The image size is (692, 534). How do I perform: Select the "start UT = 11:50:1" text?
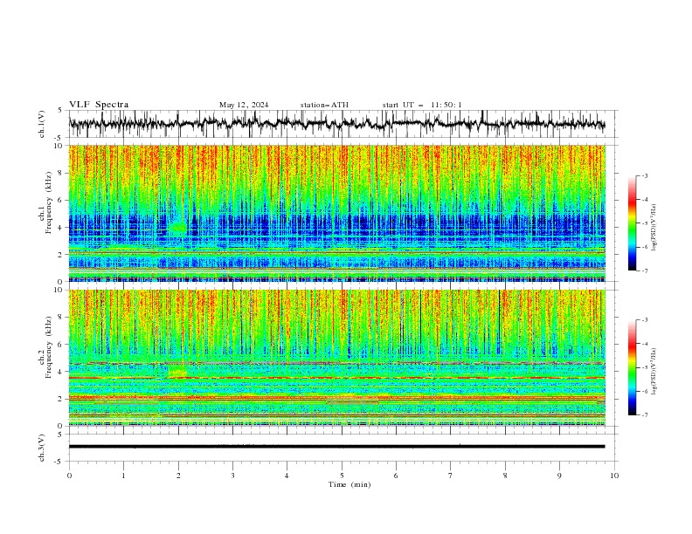pos(422,105)
